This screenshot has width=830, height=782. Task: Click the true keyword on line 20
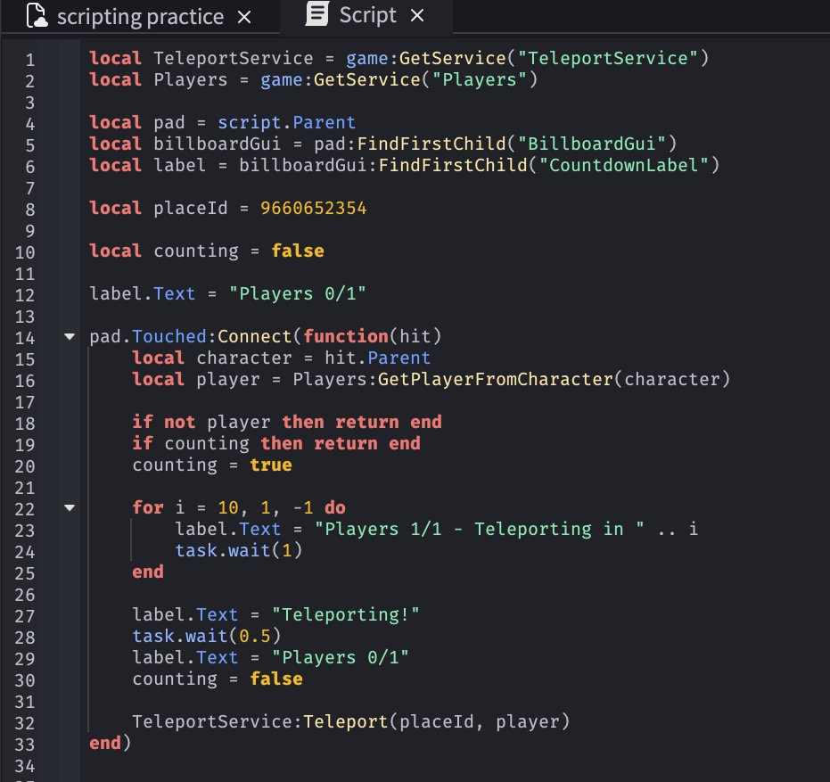click(270, 465)
